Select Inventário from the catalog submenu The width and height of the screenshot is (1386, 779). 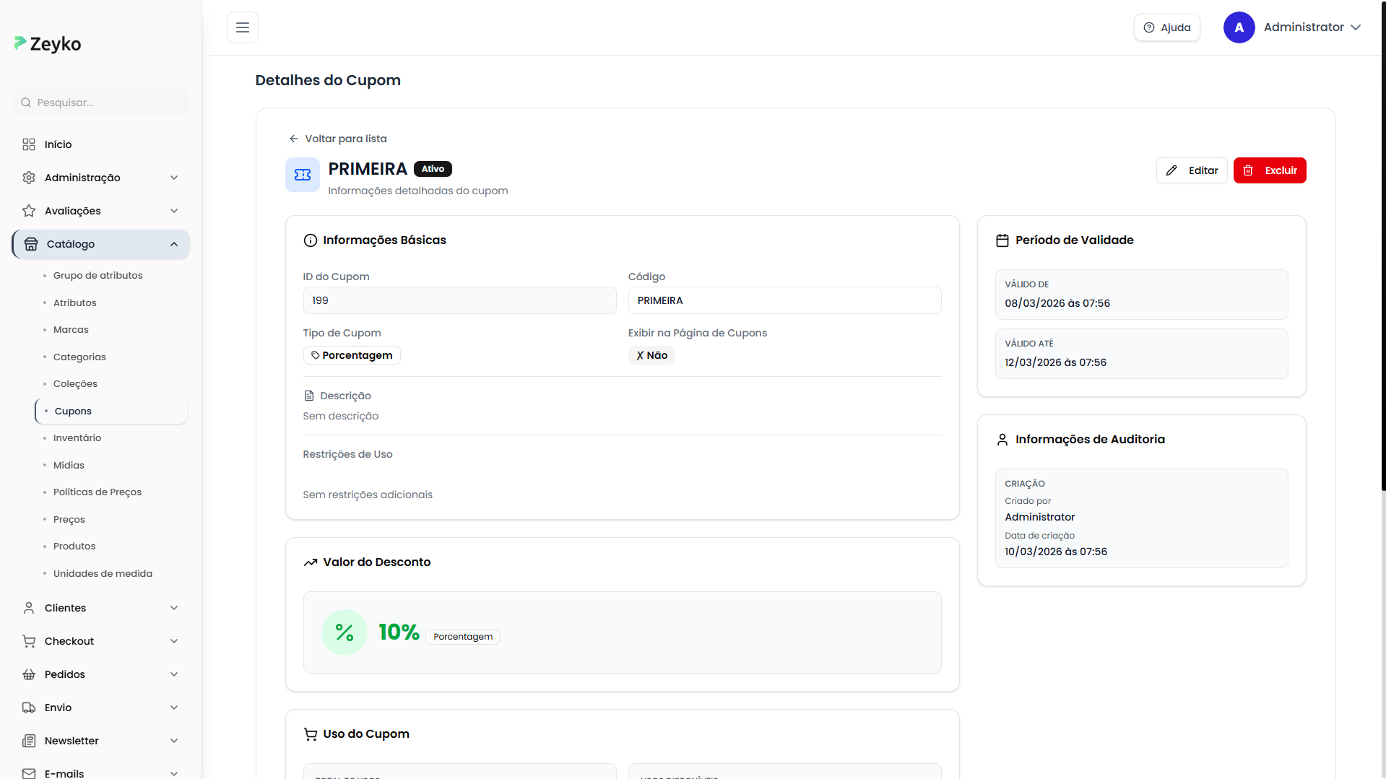[x=77, y=438]
